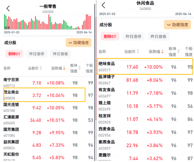
Task: Toggle 昨日涨停 filter in 一般零售 panel
Action: (37, 54)
